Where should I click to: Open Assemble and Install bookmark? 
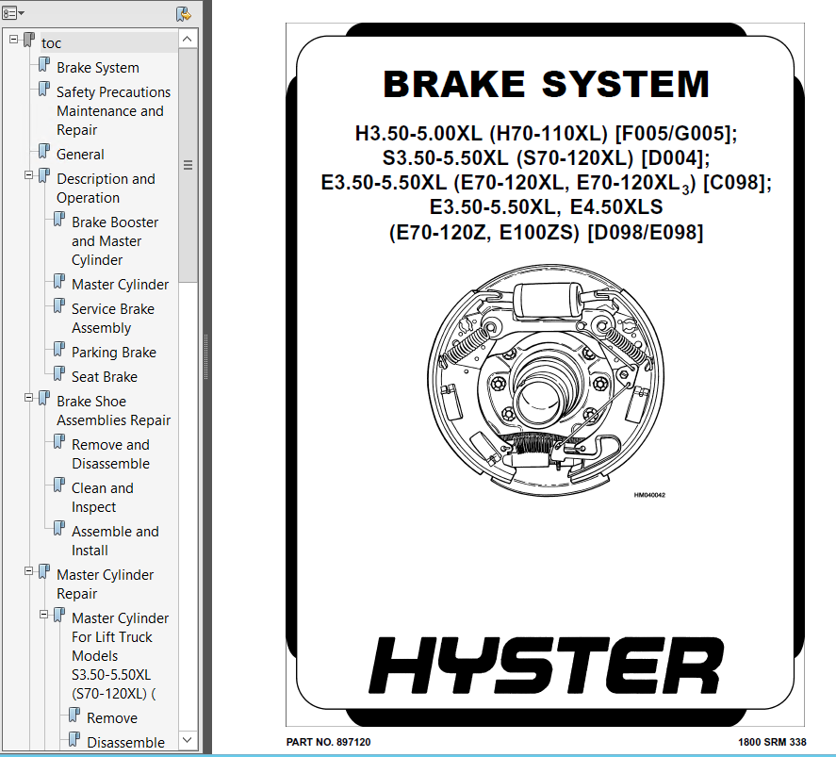[x=115, y=541]
